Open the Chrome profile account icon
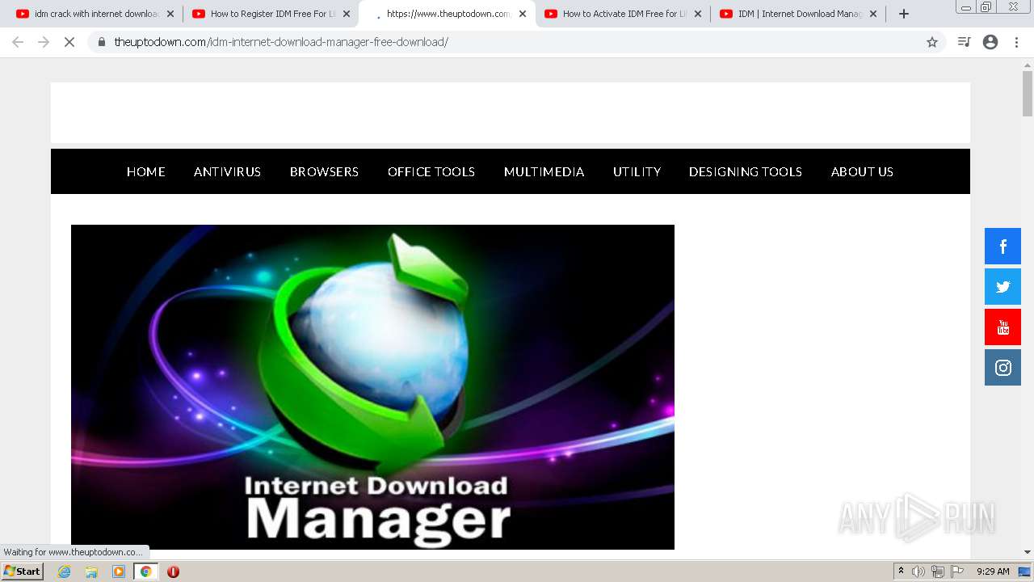Screen dimensions: 1034x582 [x=990, y=42]
